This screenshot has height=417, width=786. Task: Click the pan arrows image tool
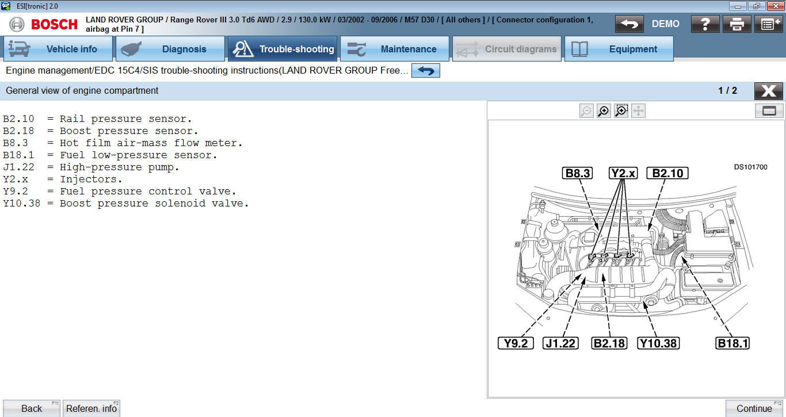(638, 111)
